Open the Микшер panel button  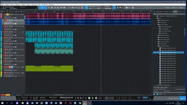[177, 99]
